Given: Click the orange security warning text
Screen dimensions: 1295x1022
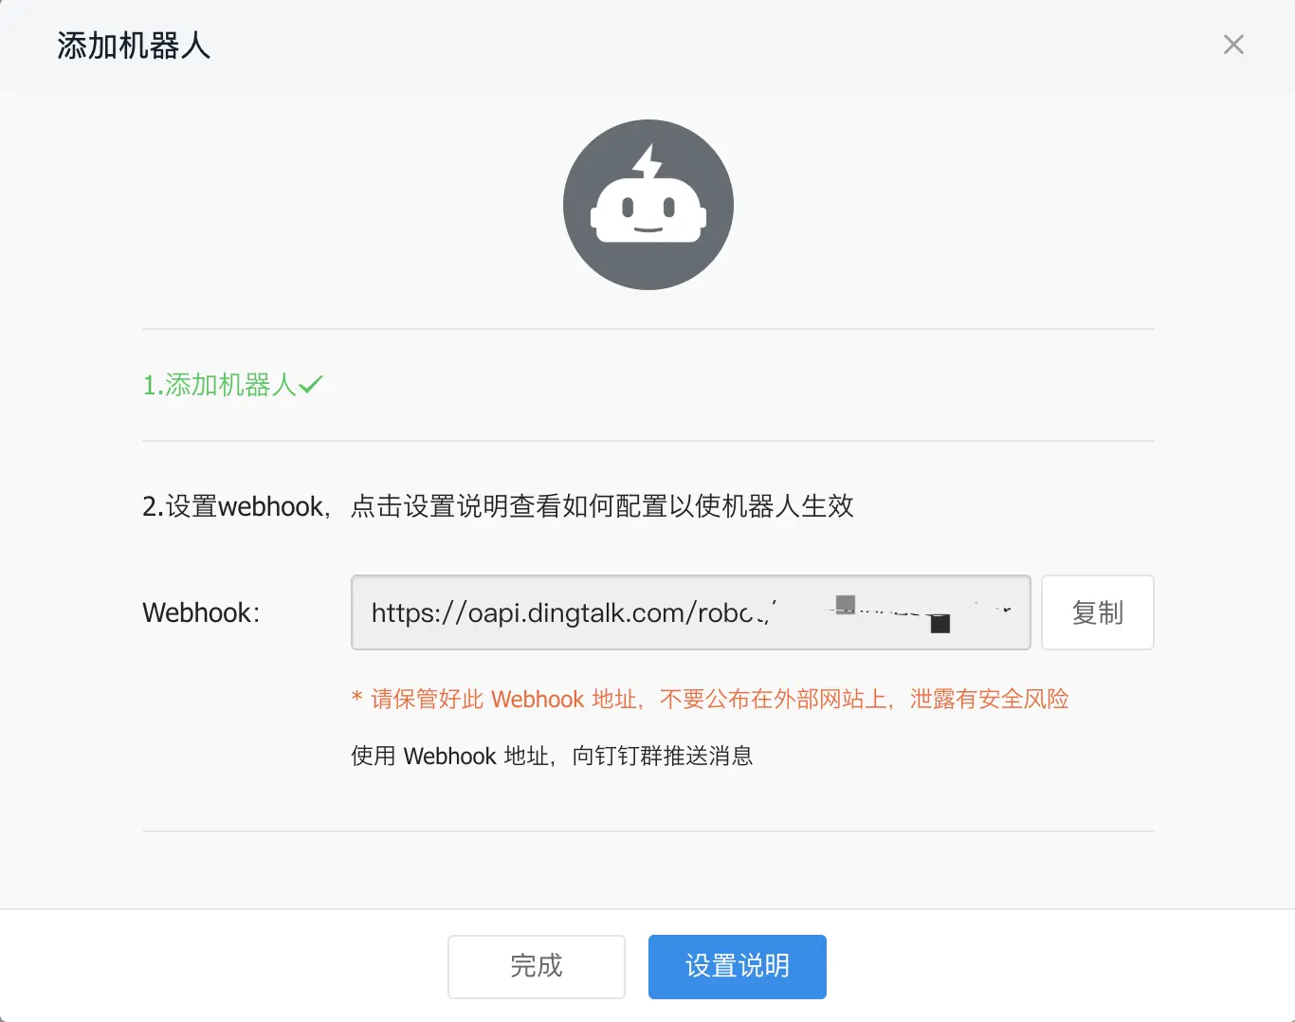Looking at the screenshot, I should click(x=709, y=699).
